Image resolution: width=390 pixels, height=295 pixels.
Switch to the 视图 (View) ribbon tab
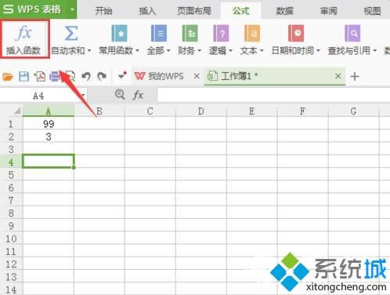(372, 11)
